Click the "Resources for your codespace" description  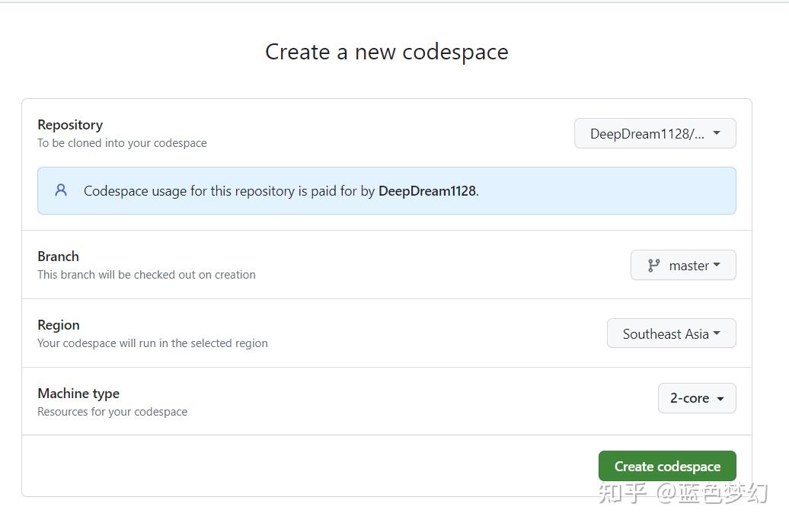click(112, 412)
